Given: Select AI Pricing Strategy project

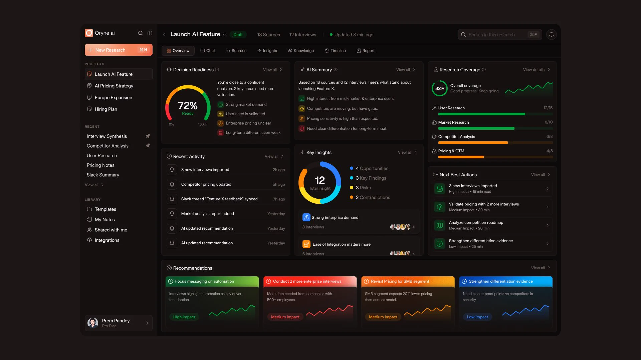Looking at the screenshot, I should tap(119, 86).
